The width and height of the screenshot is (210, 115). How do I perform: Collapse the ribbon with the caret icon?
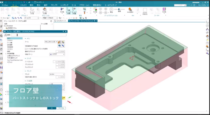click(x=191, y=5)
